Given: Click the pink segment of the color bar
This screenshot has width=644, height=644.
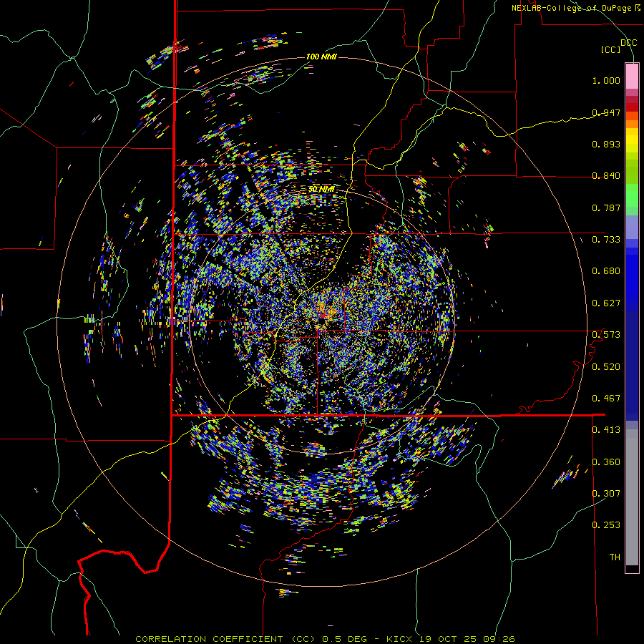Looking at the screenshot, I should click(x=632, y=77).
